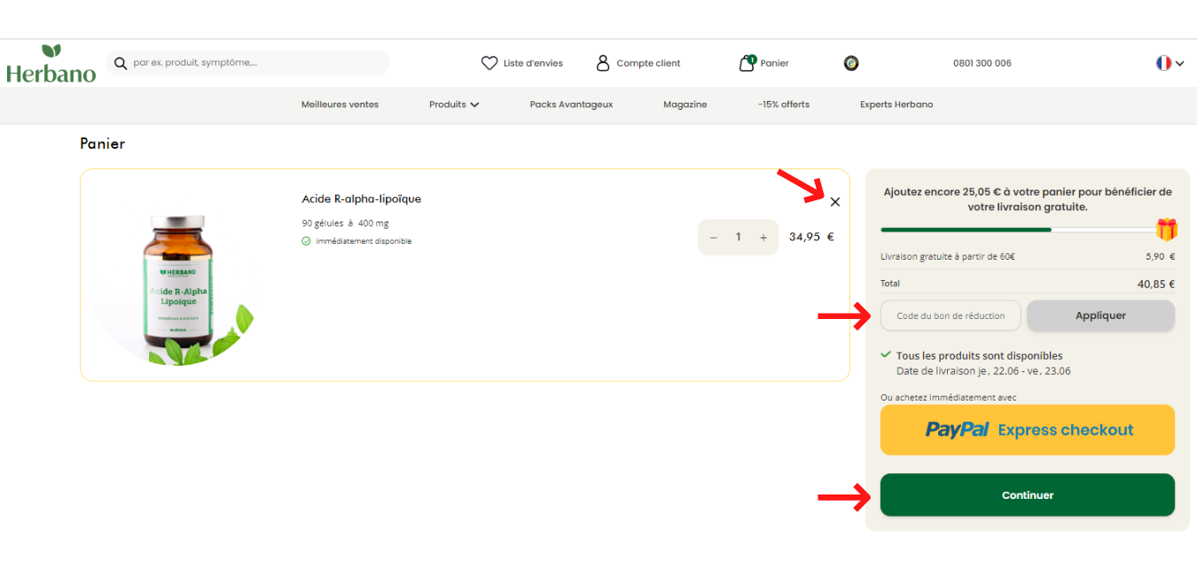The height and width of the screenshot is (576, 1197).
Task: Click the customer account person icon
Action: (603, 63)
